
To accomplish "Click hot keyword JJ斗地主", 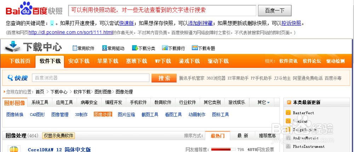I will coord(282,78).
